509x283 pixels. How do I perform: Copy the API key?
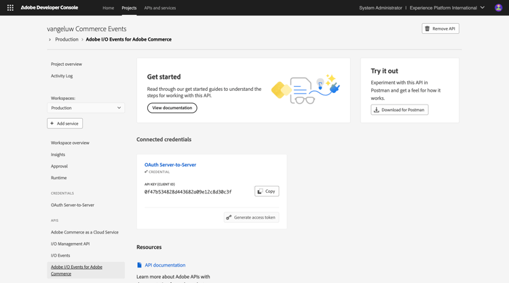[267, 191]
